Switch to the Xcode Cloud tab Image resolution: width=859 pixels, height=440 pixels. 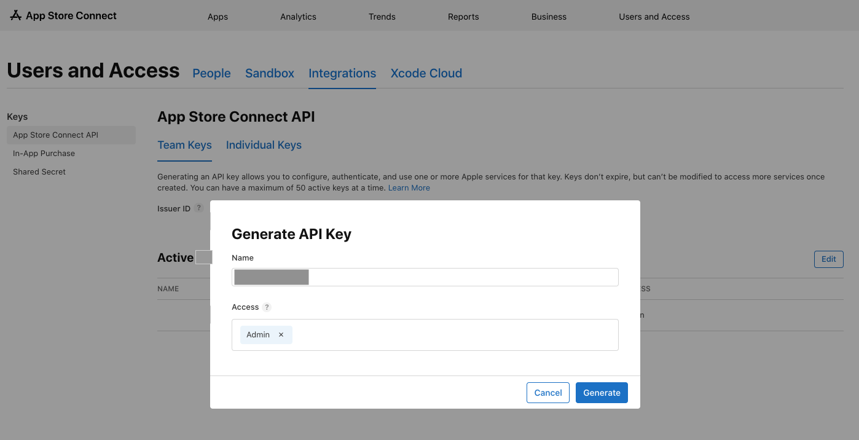click(x=426, y=73)
